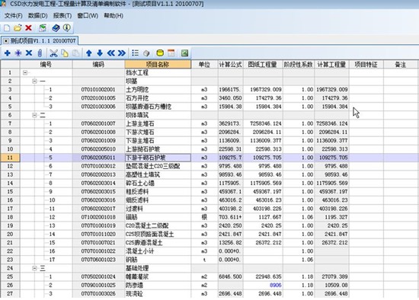419x300 pixels.
Task: Click the 备注 column header
Action: pyautogui.click(x=400, y=65)
